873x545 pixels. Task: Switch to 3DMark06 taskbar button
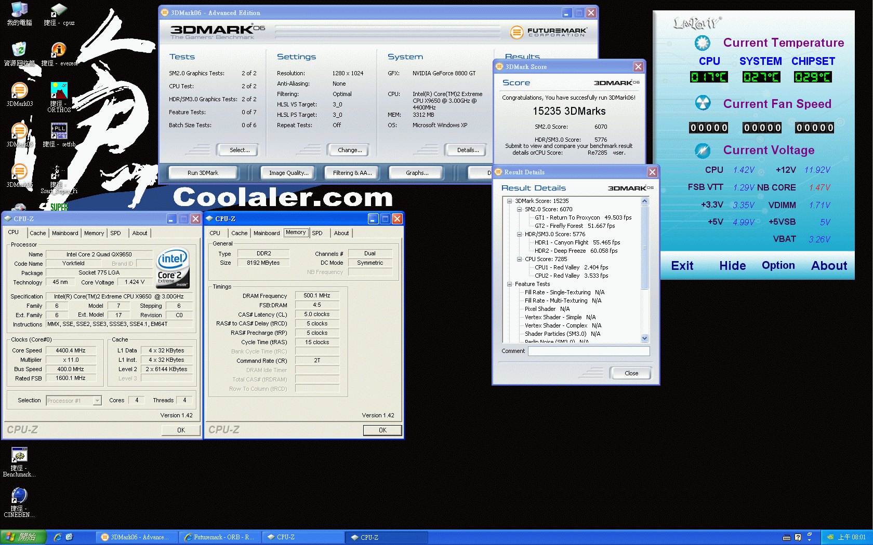(137, 537)
